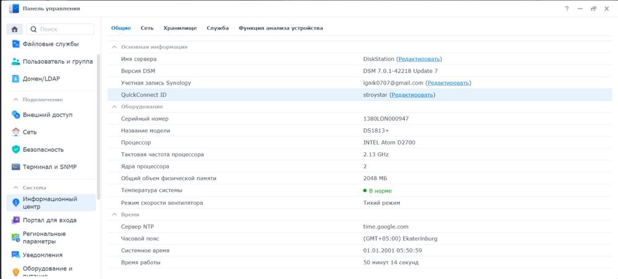Click serial number 1380LON000947
This screenshot has height=279, width=618.
click(x=386, y=119)
